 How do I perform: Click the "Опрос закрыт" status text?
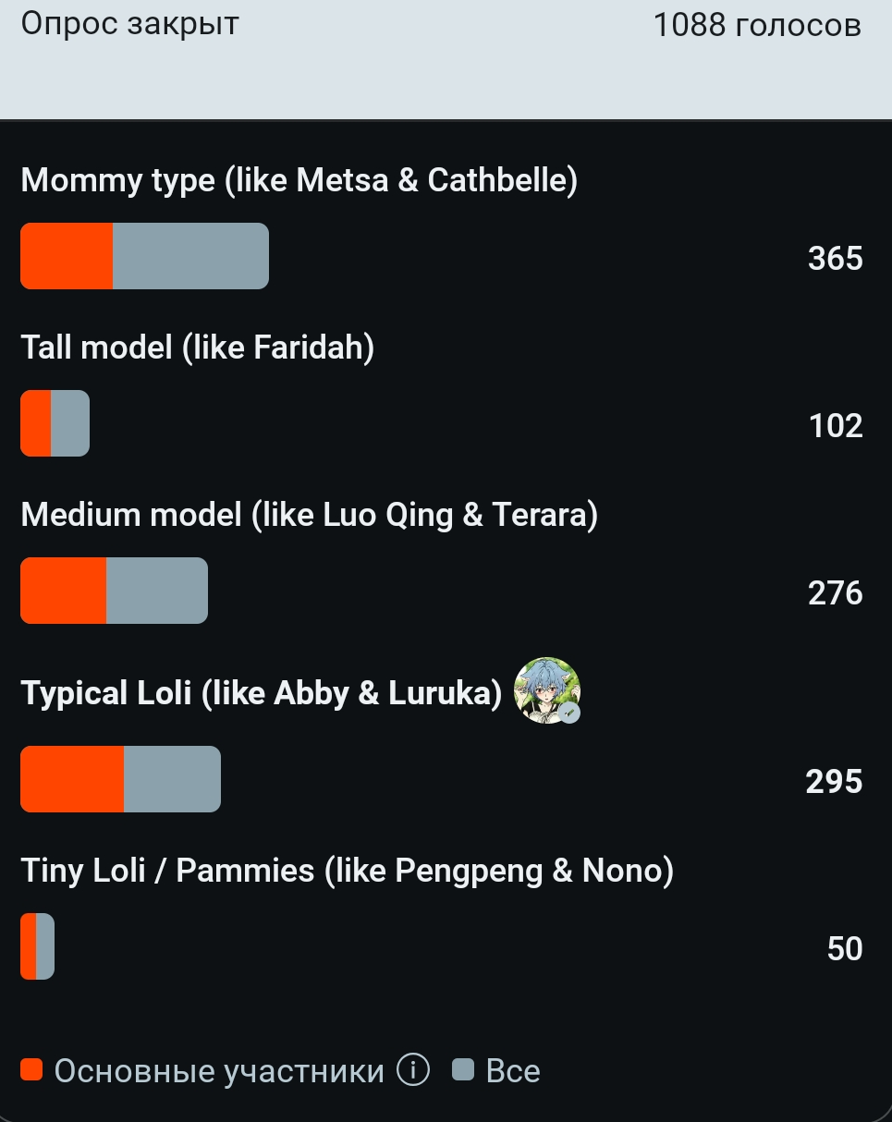(x=129, y=23)
